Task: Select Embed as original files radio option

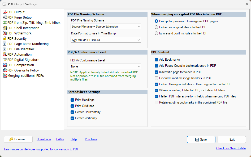Action: pos(156,27)
